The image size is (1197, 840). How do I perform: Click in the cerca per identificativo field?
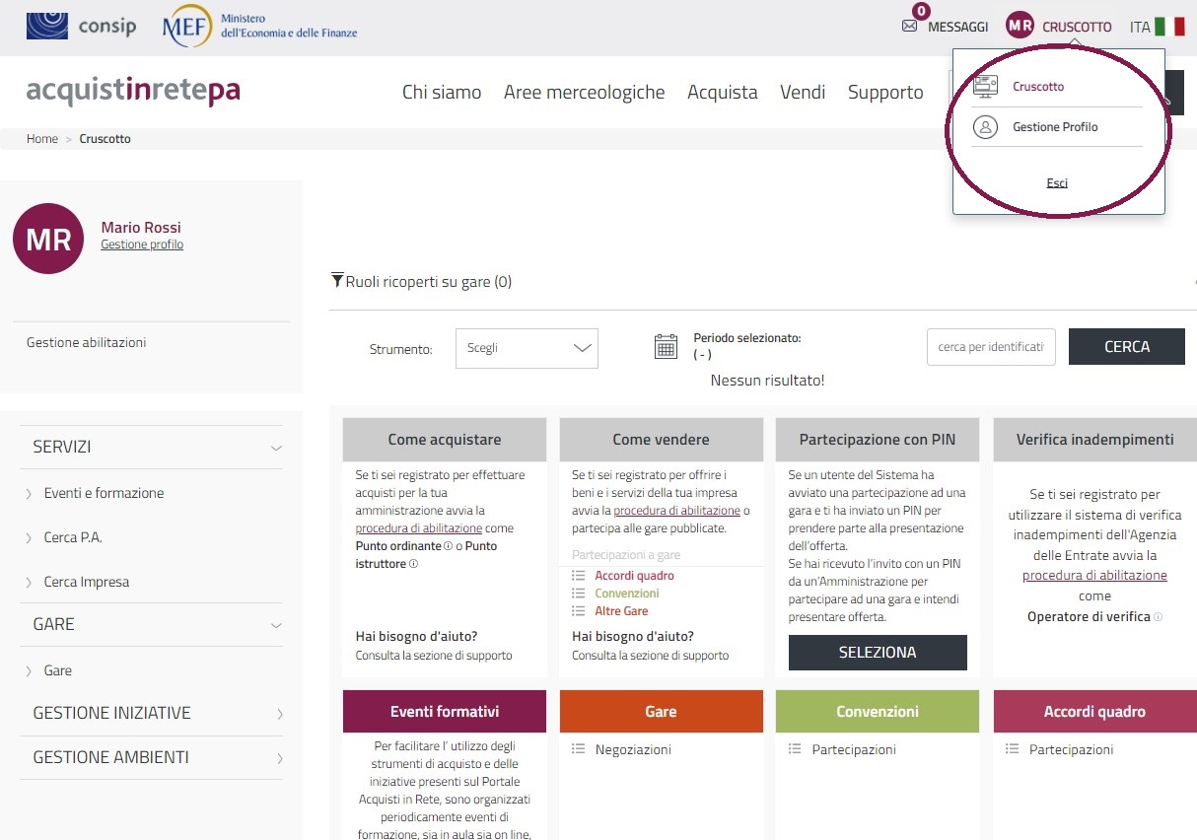pyautogui.click(x=990, y=347)
